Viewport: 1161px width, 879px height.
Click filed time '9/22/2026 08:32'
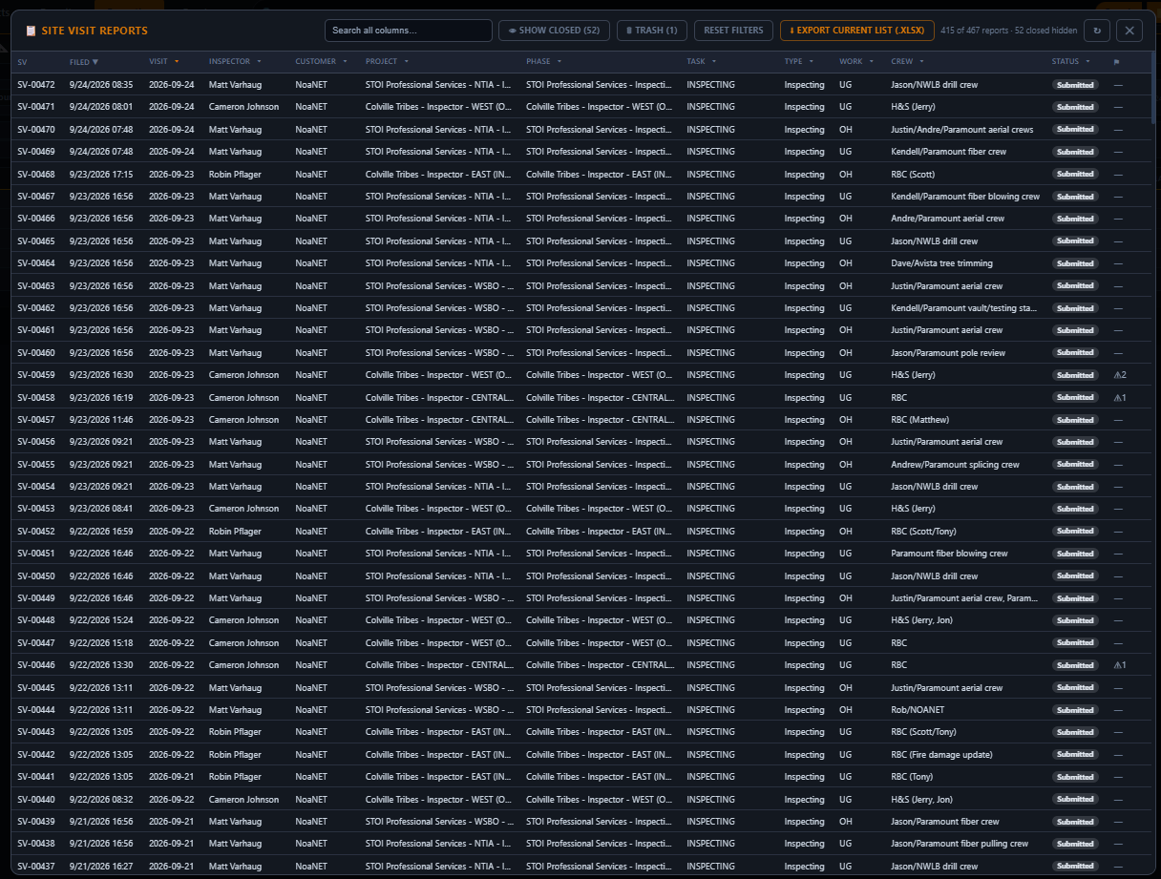(x=101, y=800)
